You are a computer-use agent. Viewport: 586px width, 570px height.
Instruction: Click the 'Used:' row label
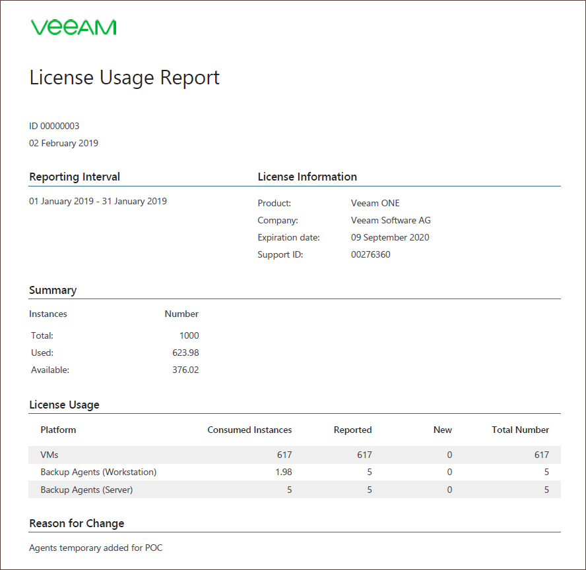coord(42,353)
